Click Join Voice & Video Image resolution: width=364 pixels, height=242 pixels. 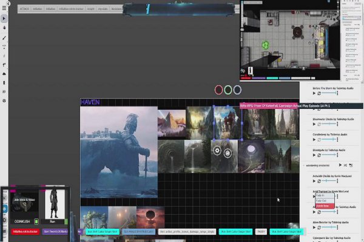[24, 200]
